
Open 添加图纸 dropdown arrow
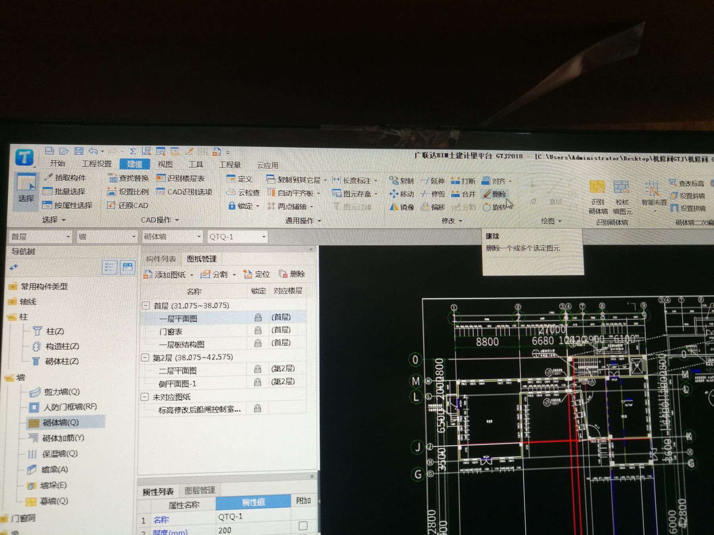tap(192, 275)
